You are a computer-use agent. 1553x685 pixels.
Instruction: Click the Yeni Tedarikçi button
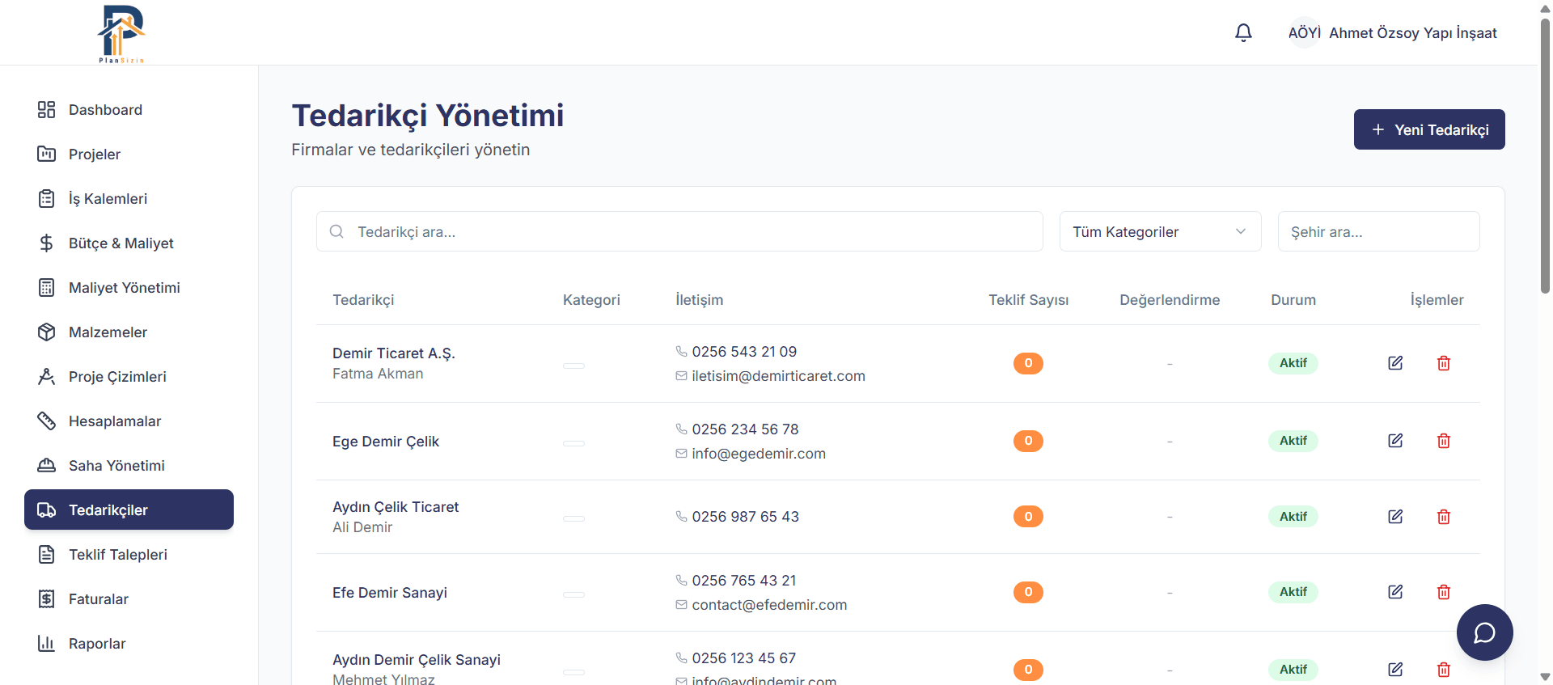(x=1429, y=129)
